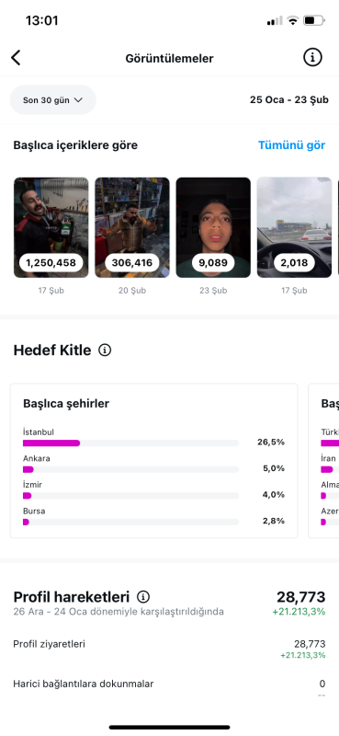
Task: Tap the battery status icon
Action: [x=313, y=20]
